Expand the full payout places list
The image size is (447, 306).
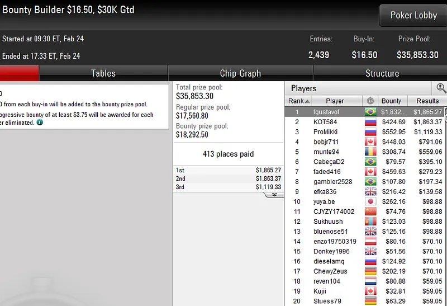274,195
